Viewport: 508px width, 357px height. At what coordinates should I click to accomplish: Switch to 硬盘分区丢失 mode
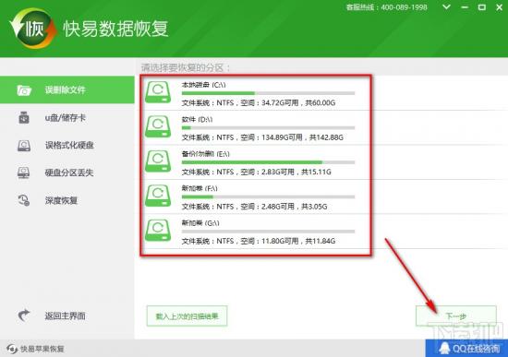click(x=67, y=173)
